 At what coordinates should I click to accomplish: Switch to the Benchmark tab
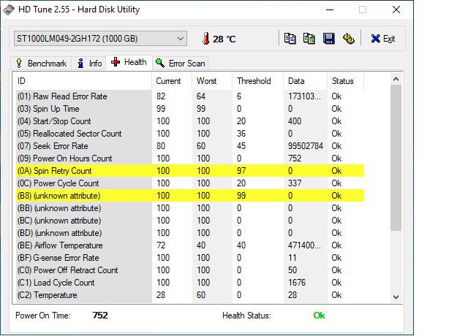[x=41, y=64]
